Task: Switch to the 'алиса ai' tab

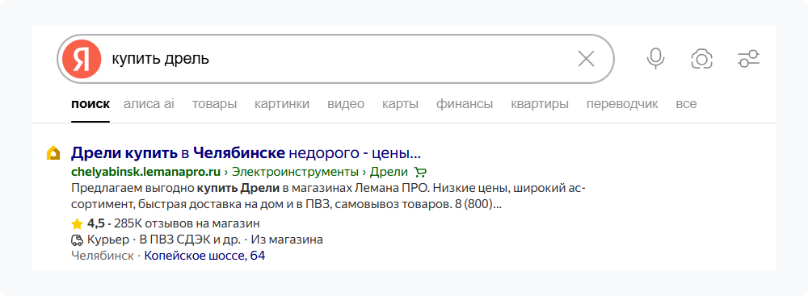Action: [x=149, y=104]
